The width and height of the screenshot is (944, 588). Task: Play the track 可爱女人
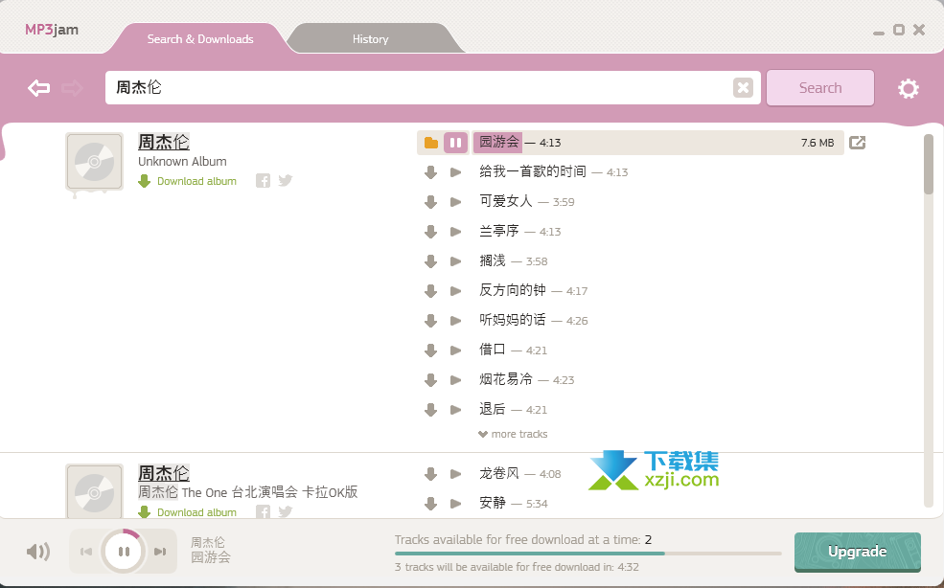456,202
